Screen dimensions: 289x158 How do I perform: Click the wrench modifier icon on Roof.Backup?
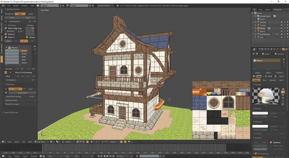tap(277, 34)
